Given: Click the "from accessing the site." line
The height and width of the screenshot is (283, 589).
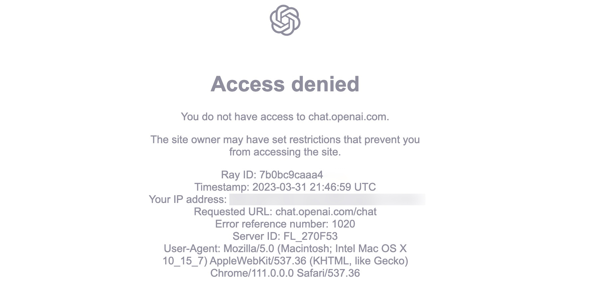Looking at the screenshot, I should 285,152.
